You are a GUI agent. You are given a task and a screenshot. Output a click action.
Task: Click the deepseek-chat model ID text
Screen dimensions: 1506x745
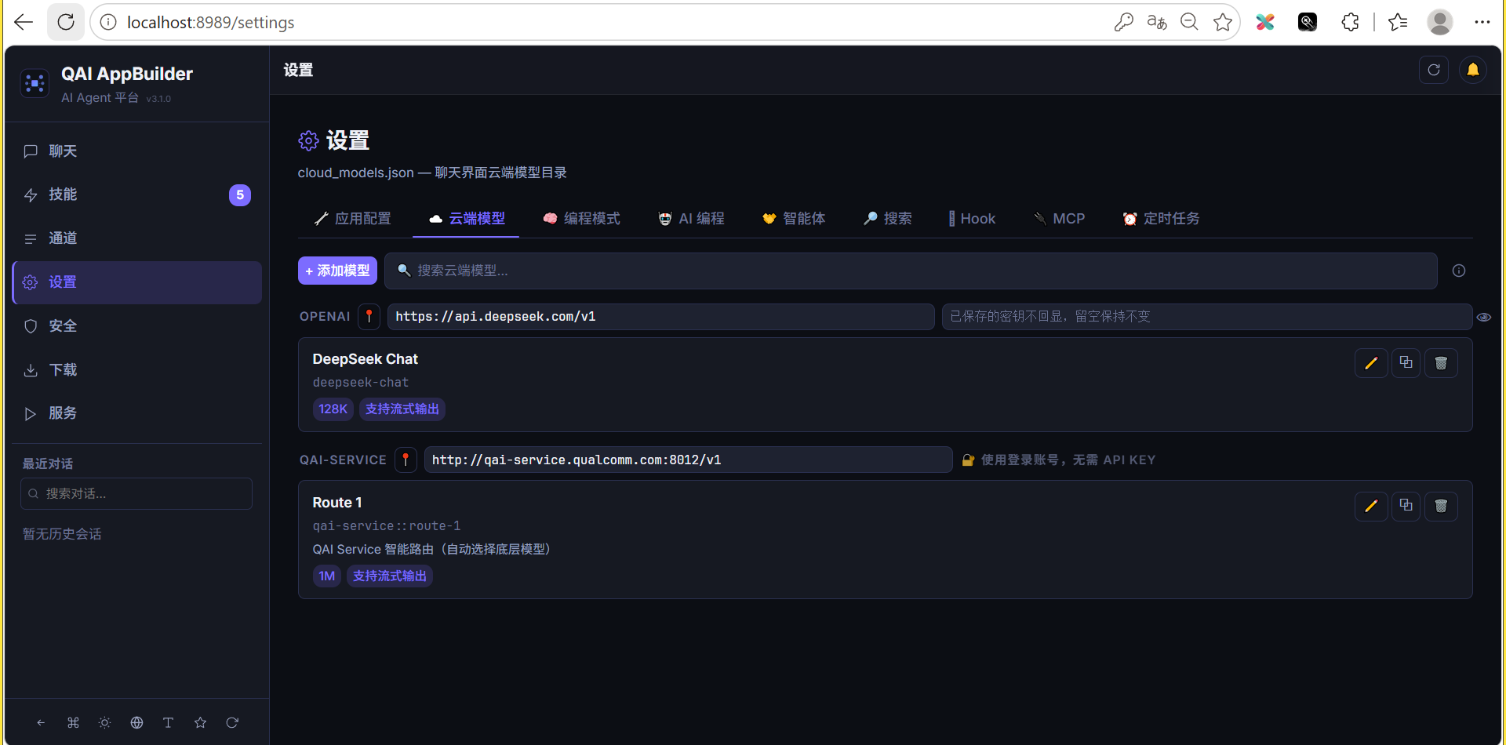[x=361, y=383]
